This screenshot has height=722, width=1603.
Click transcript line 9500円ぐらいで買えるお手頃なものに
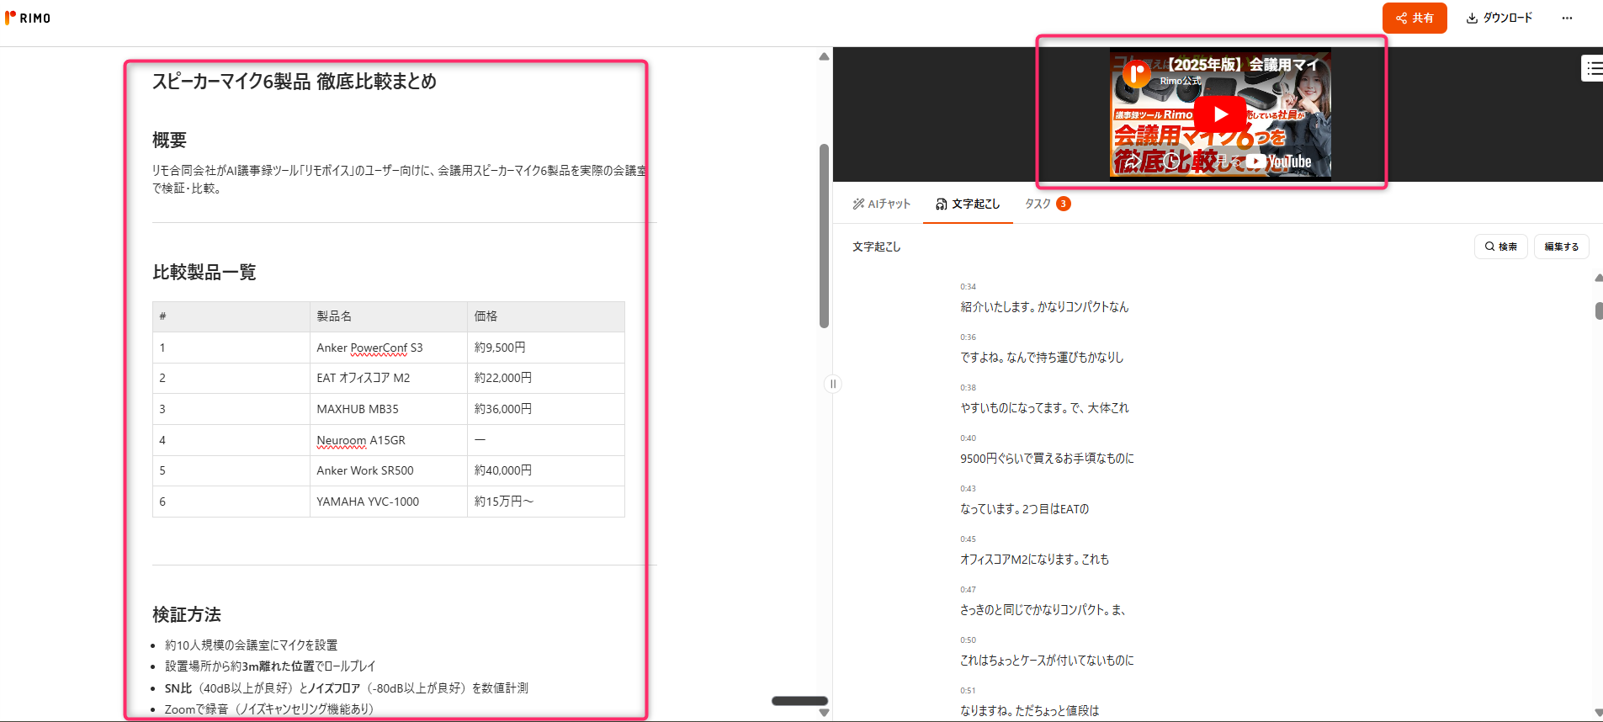[1047, 459]
